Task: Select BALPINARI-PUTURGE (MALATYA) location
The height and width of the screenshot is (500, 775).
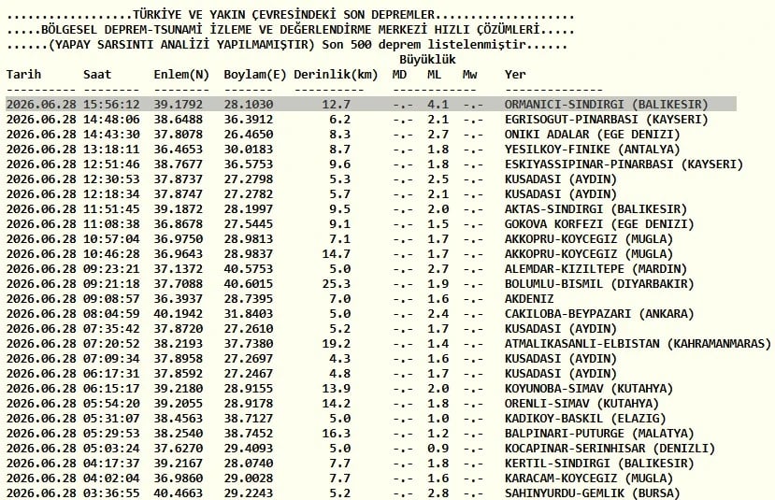Action: tap(599, 434)
